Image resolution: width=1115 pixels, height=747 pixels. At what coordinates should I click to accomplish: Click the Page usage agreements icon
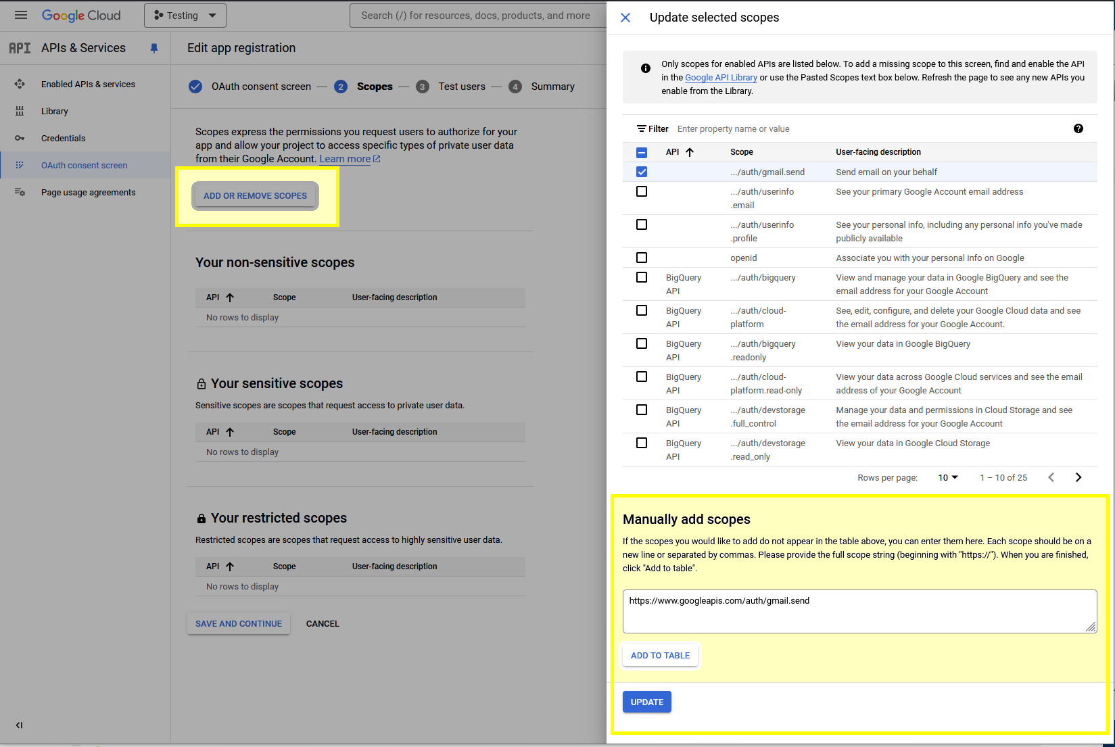[x=20, y=192]
